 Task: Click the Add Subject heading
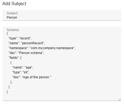14,4
